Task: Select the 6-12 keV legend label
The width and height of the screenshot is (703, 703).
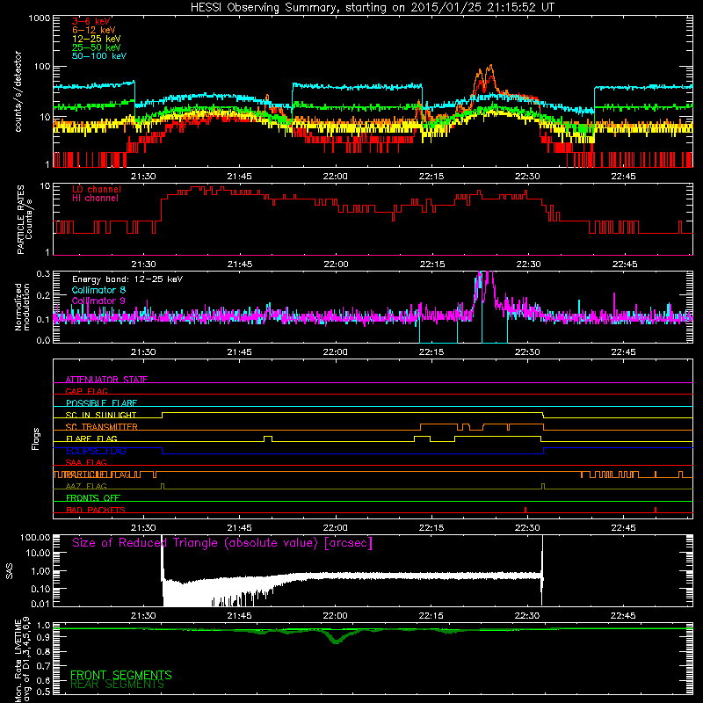Action: coord(94,30)
